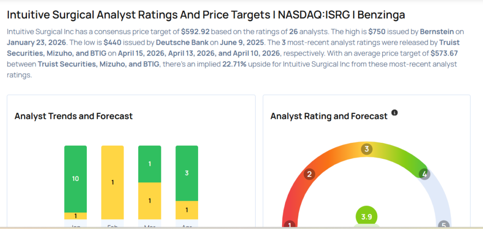Click the number 3 marker on the rating gauge
Image resolution: width=483 pixels, height=229 pixels.
point(366,149)
